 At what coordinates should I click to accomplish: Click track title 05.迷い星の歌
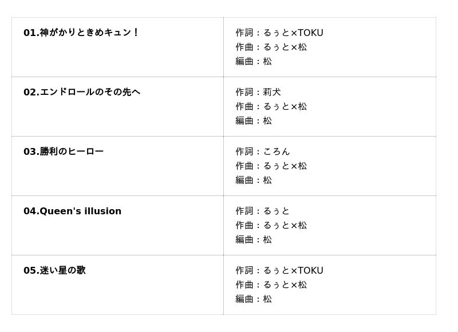54,270
